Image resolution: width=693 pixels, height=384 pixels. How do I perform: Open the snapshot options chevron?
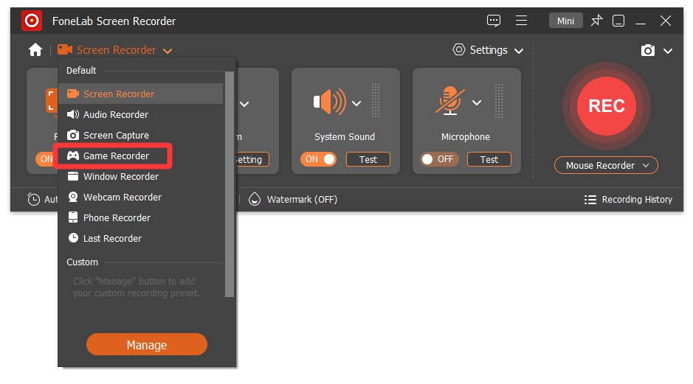668,51
